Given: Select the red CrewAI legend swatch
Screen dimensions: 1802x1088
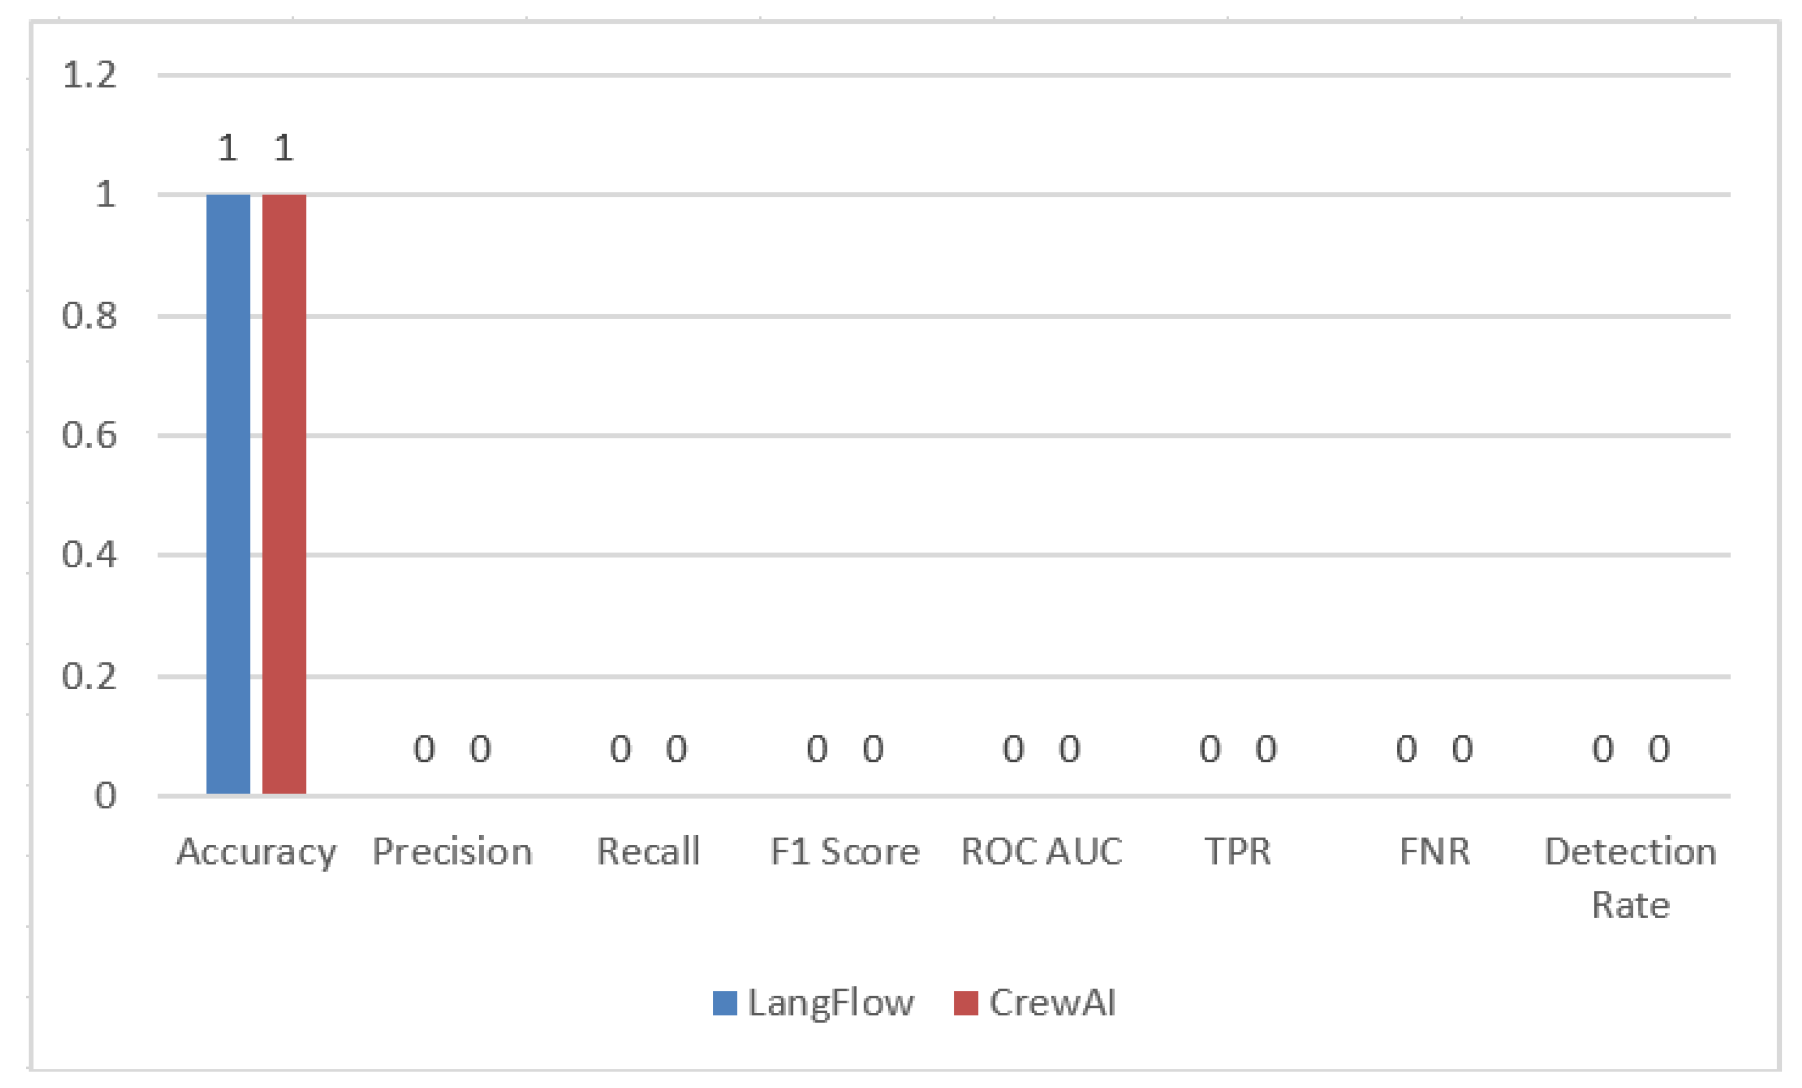Looking at the screenshot, I should 966,1002.
